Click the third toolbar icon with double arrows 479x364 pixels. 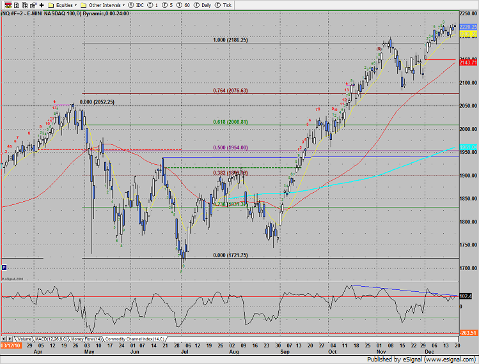tap(25, 5)
